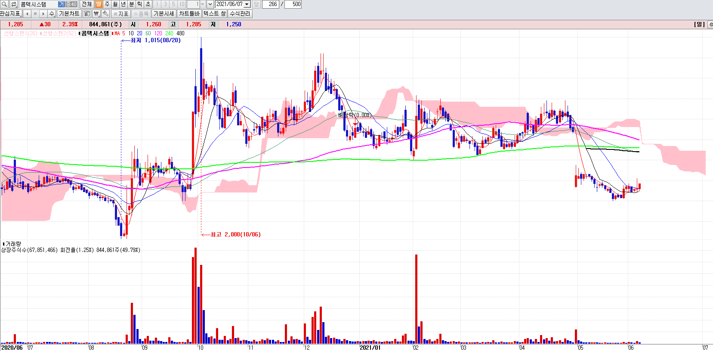Click the 배당락(0.00%) chart marker
The height and width of the screenshot is (351, 713).
coord(355,115)
